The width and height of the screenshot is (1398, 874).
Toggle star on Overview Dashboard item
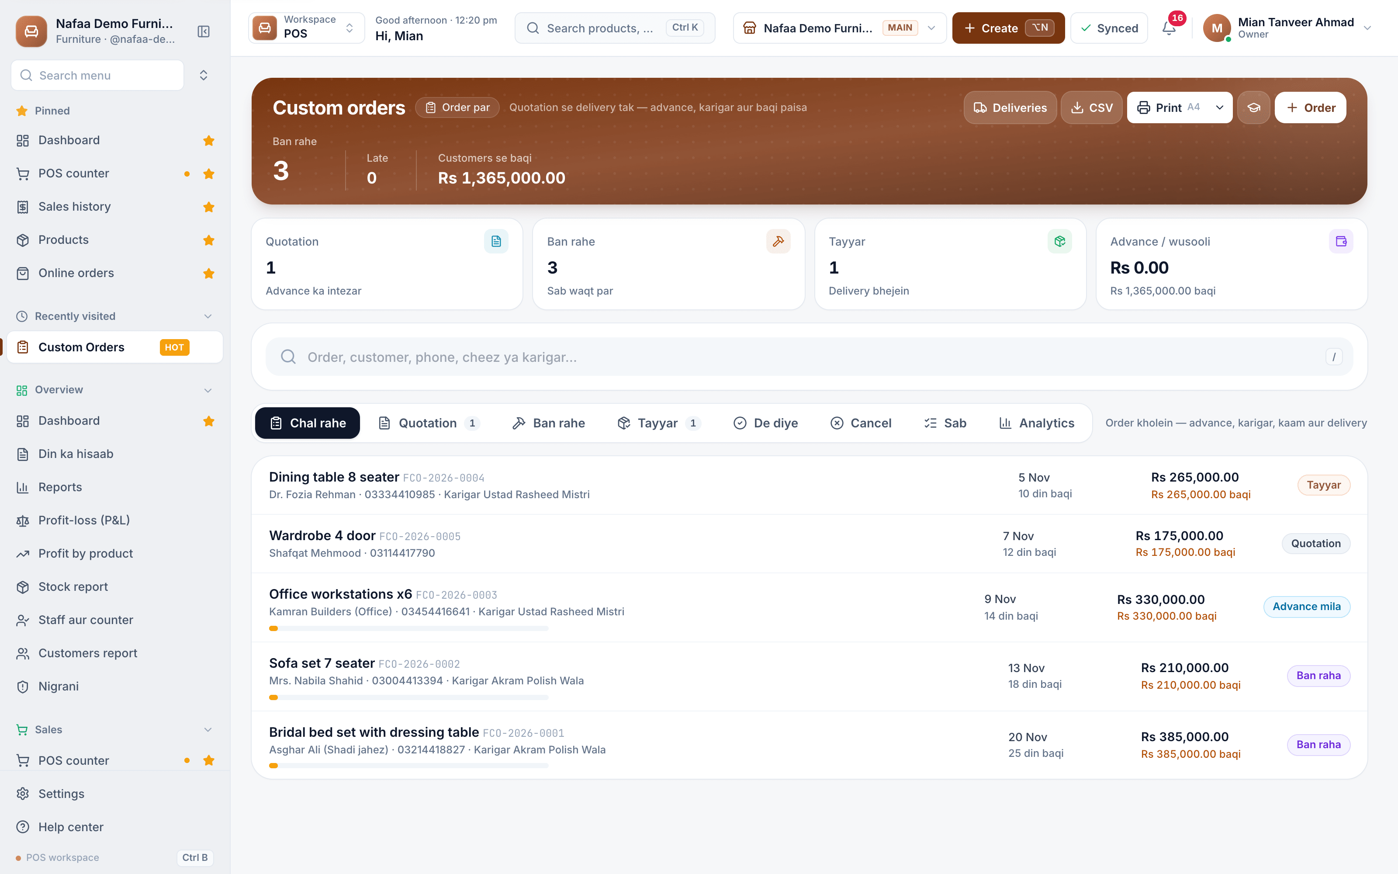[x=208, y=421]
